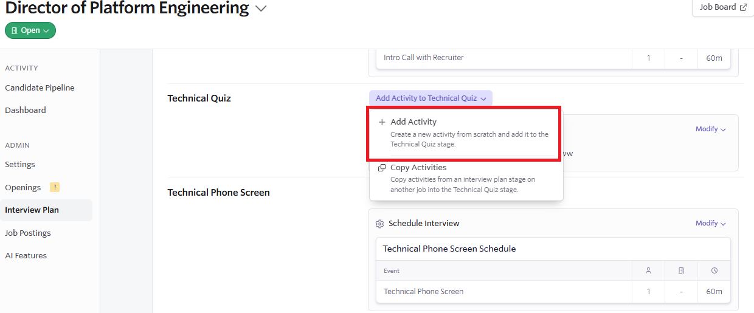
Task: Click the plus icon beside Add Activity
Action: point(382,122)
